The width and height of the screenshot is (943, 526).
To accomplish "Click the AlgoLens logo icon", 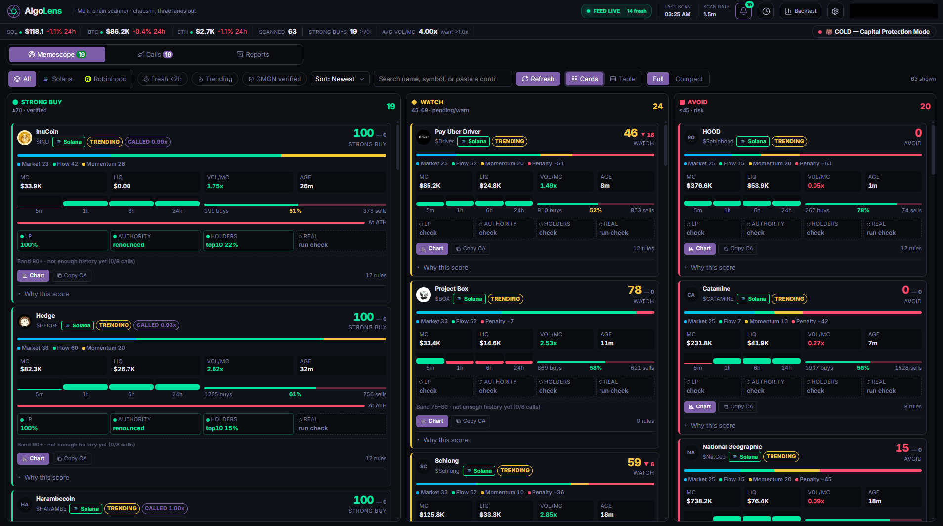I will [x=14, y=11].
